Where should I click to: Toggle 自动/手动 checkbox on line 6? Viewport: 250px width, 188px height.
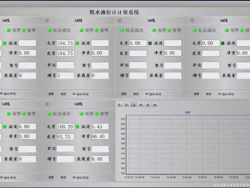tap(74, 177)
